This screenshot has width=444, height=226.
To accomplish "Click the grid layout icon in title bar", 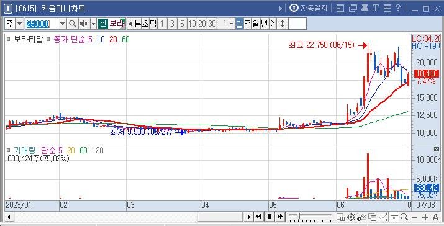I will pyautogui.click(x=387, y=9).
